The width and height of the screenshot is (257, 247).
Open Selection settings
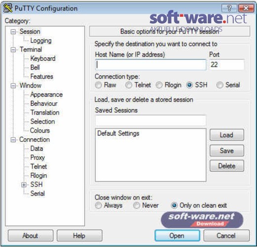(x=42, y=122)
